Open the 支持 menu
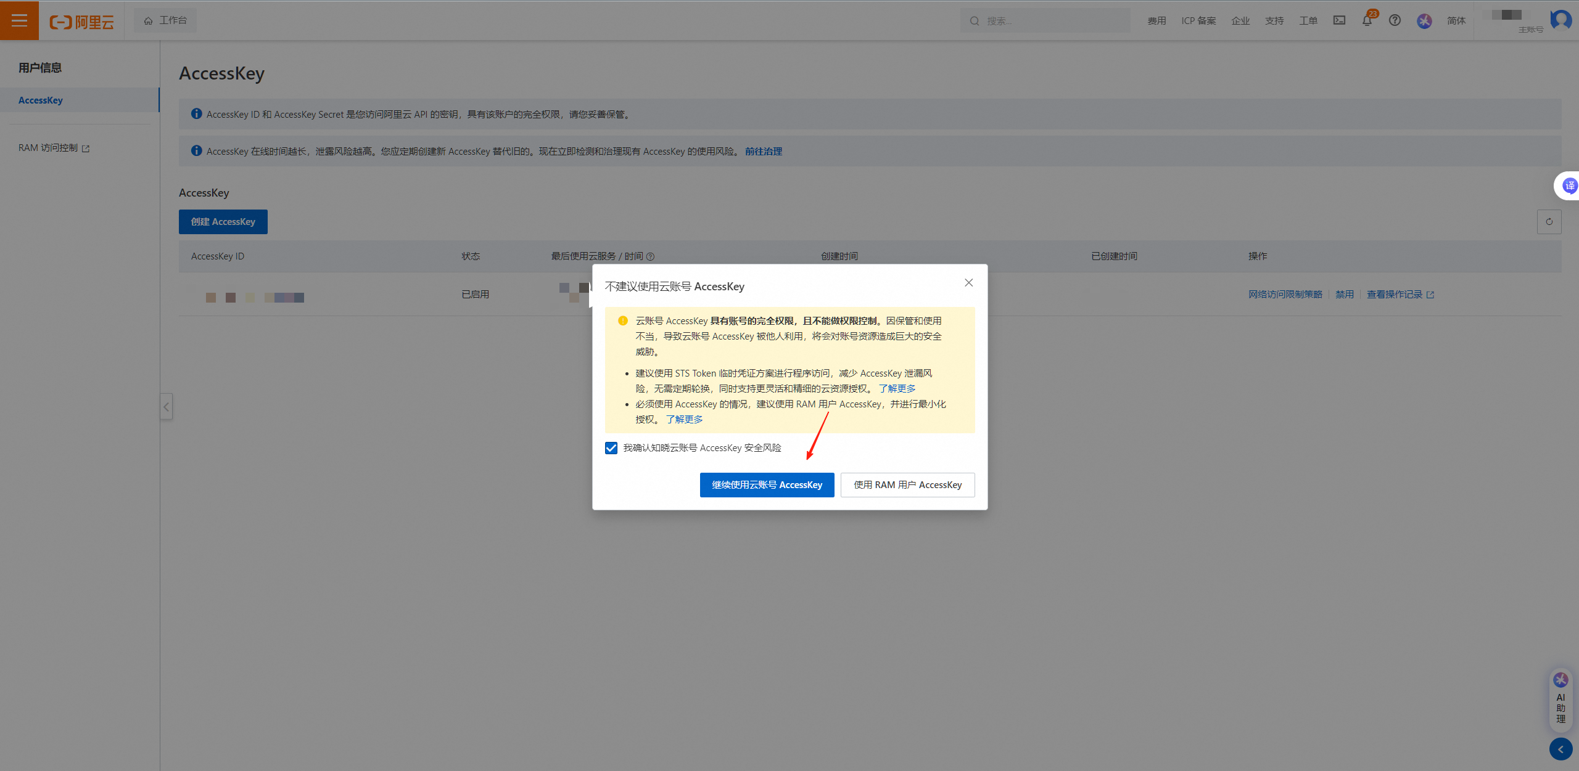1579x771 pixels. [x=1274, y=21]
